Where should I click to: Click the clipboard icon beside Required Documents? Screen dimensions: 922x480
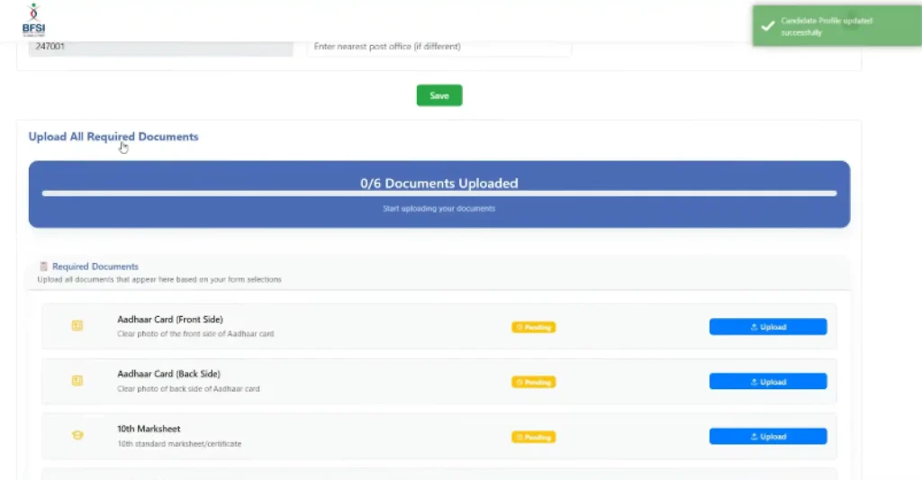coord(43,267)
